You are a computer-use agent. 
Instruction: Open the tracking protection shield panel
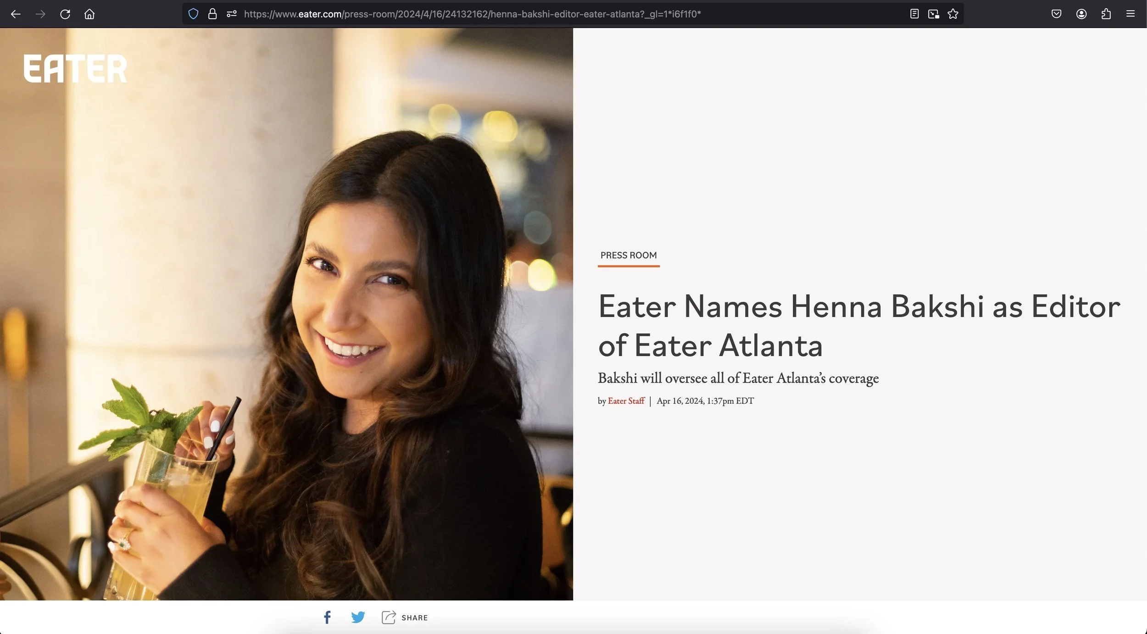pos(193,14)
